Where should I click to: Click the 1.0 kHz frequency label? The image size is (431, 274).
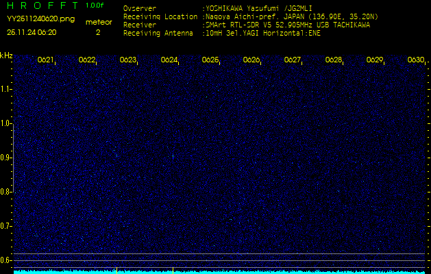[5, 123]
